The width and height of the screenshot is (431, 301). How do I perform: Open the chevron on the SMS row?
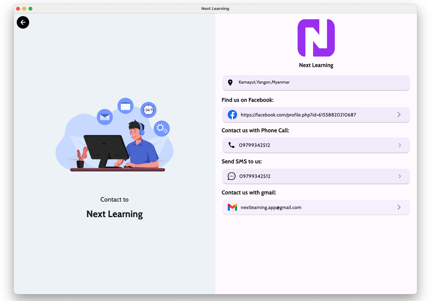[x=400, y=176]
